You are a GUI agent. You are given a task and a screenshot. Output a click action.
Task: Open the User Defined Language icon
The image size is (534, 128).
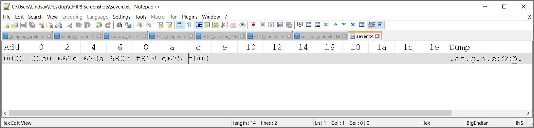coord(207,25)
